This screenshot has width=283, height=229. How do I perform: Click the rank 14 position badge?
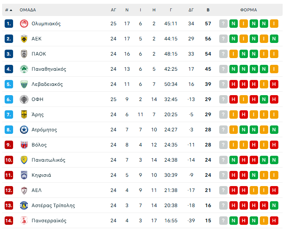coord(9,221)
